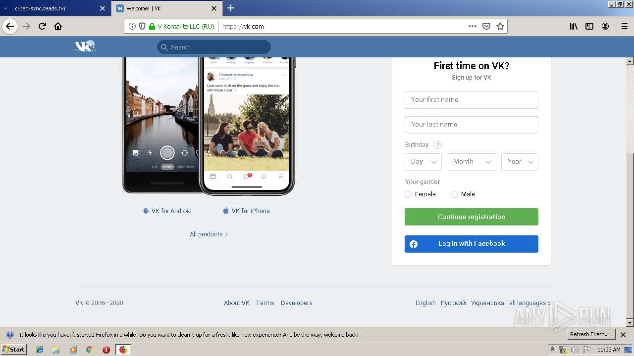Viewport: 634px width, 356px height.
Task: Click Log in with Facebook button
Action: point(472,244)
